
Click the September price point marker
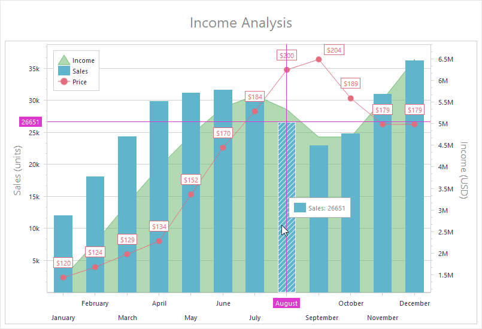[319, 59]
